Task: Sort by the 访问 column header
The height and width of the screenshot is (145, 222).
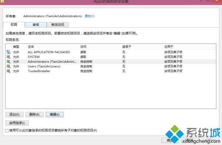Action: pos(83,47)
